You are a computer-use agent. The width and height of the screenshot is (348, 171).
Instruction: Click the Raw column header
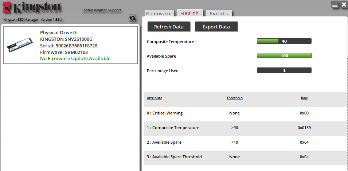click(304, 98)
